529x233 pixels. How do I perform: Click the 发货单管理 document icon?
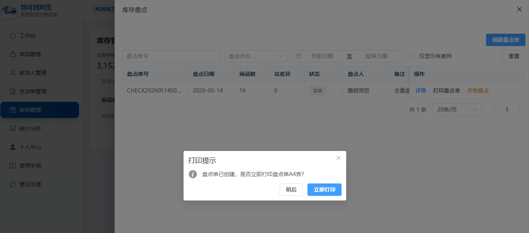tap(13, 91)
